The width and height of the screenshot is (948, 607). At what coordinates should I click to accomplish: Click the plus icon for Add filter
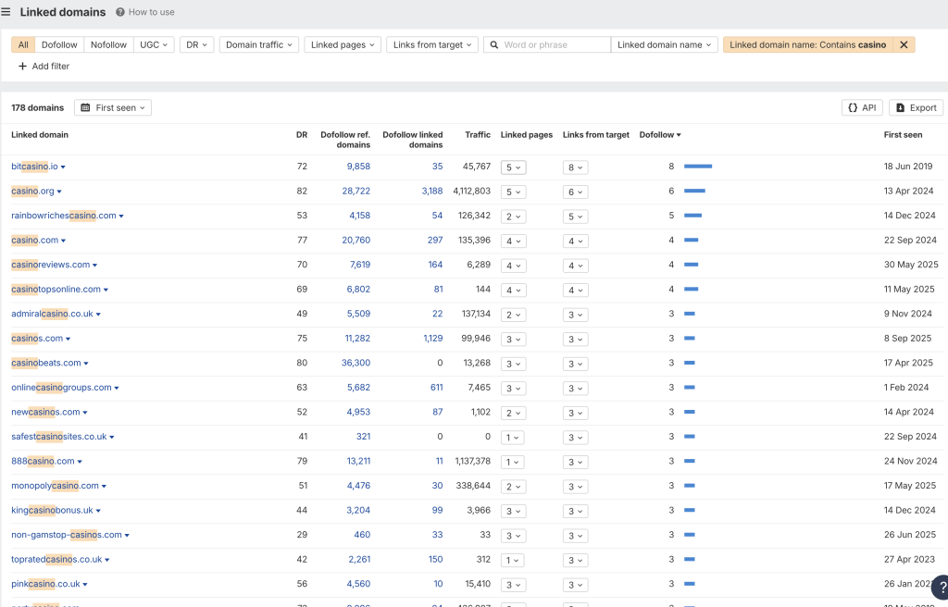point(22,66)
